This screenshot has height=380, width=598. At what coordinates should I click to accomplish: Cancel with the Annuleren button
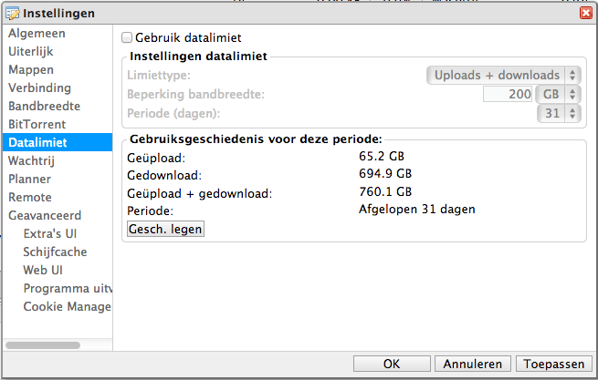pos(473,364)
